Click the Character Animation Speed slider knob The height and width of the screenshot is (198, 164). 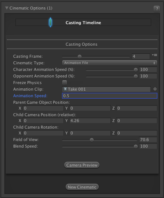pos(136,70)
